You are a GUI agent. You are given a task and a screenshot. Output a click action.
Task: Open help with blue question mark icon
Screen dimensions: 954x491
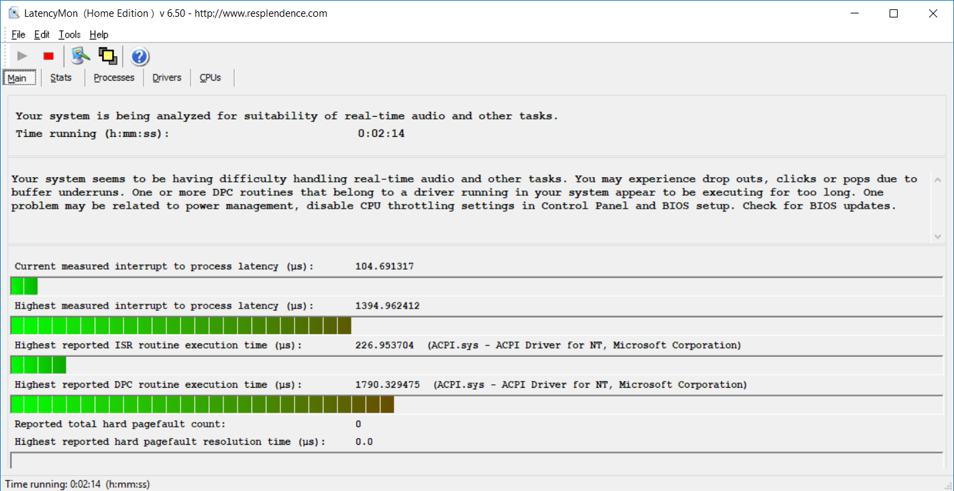[x=140, y=56]
